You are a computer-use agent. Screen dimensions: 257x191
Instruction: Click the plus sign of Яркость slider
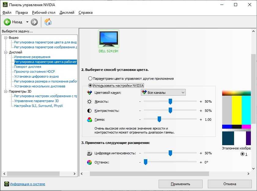pos(201,102)
